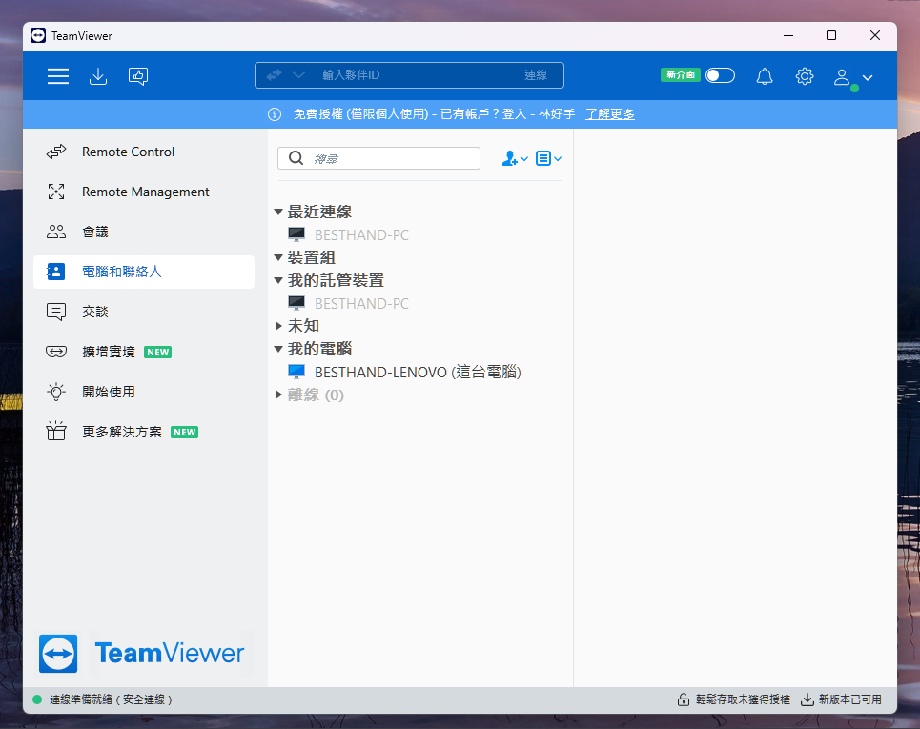Click the 搜尋 search field
Viewport: 920px width, 729px height.
pyautogui.click(x=391, y=158)
